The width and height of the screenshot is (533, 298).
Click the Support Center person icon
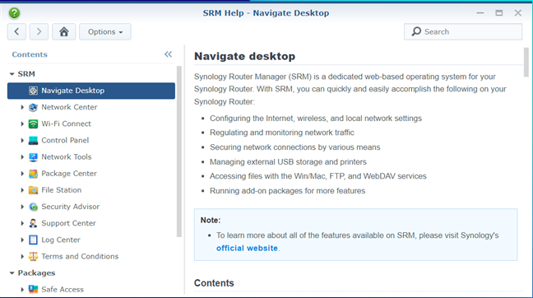pyautogui.click(x=33, y=223)
